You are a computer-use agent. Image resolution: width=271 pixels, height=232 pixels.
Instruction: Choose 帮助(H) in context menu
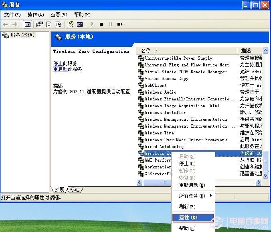click(193, 228)
